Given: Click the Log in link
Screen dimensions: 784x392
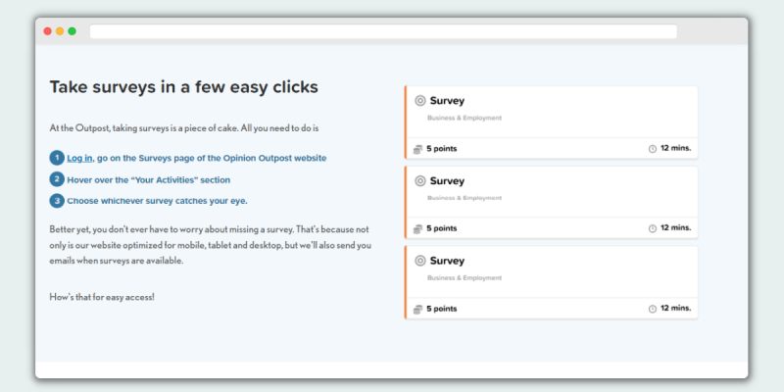Looking at the screenshot, I should click(79, 158).
